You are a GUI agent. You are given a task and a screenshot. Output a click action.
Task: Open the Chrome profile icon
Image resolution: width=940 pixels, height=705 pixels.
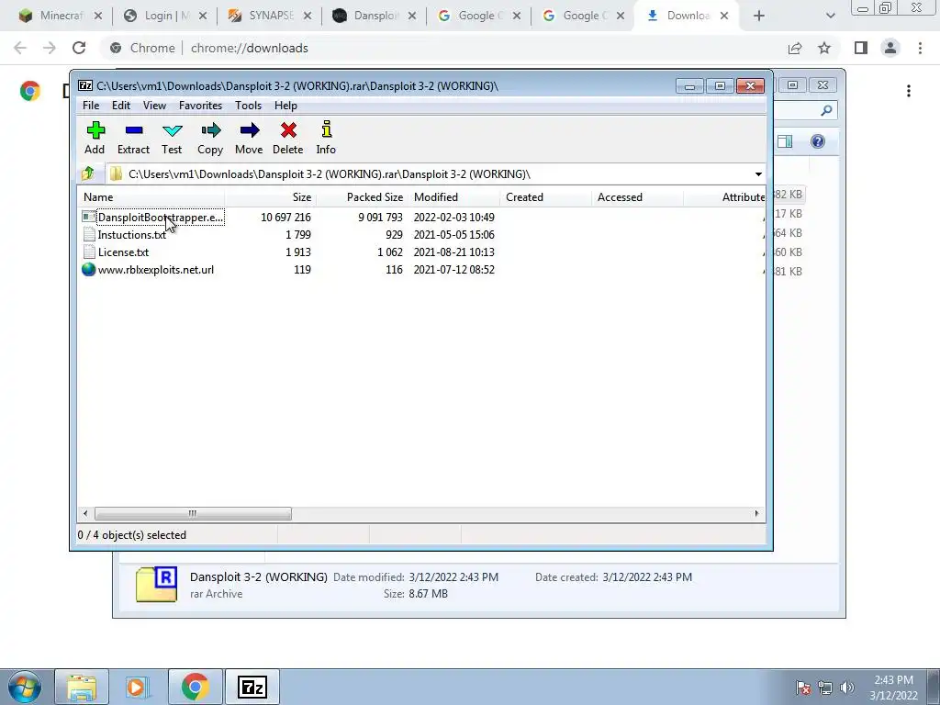pos(890,48)
